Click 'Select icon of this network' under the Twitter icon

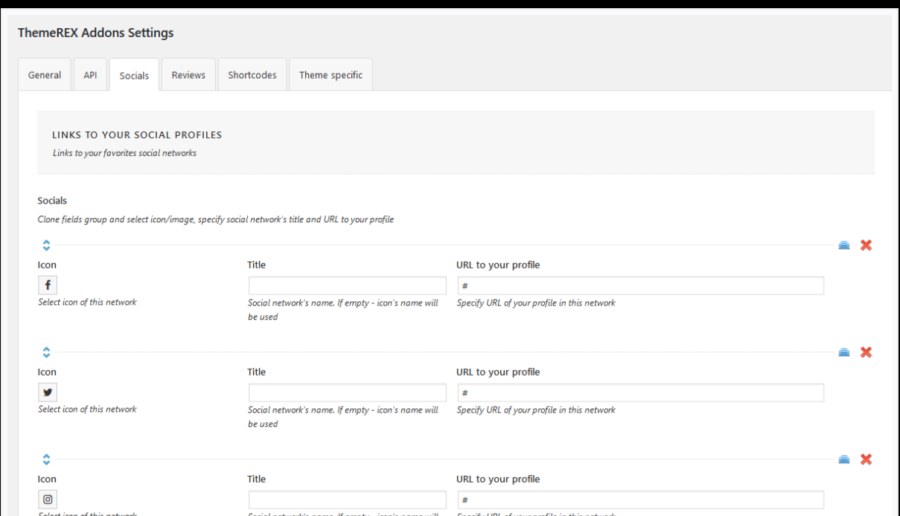[87, 410]
